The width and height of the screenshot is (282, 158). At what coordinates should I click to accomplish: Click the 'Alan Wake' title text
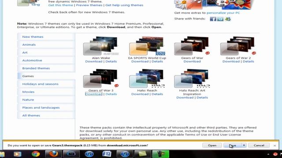coord(101,58)
